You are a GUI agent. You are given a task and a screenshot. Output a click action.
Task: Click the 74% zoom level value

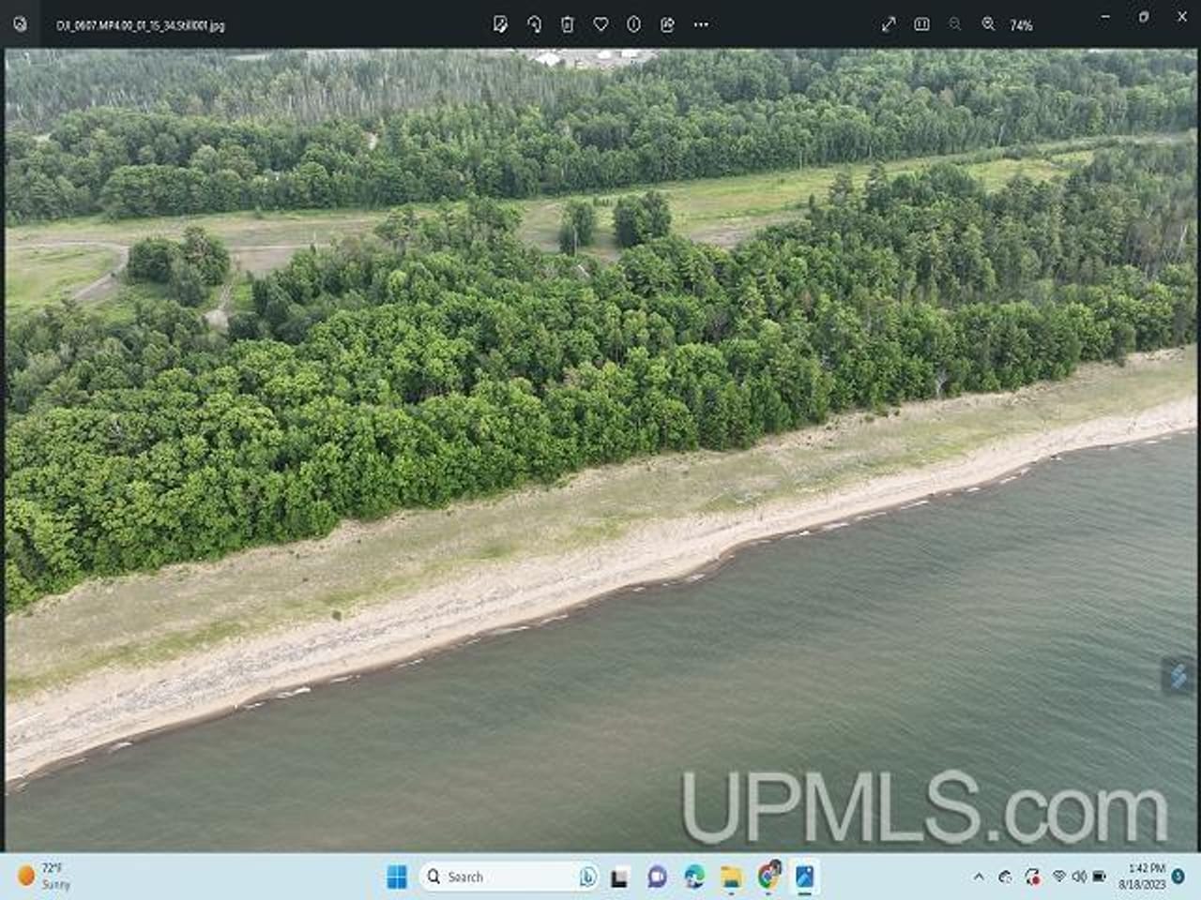tap(1021, 25)
